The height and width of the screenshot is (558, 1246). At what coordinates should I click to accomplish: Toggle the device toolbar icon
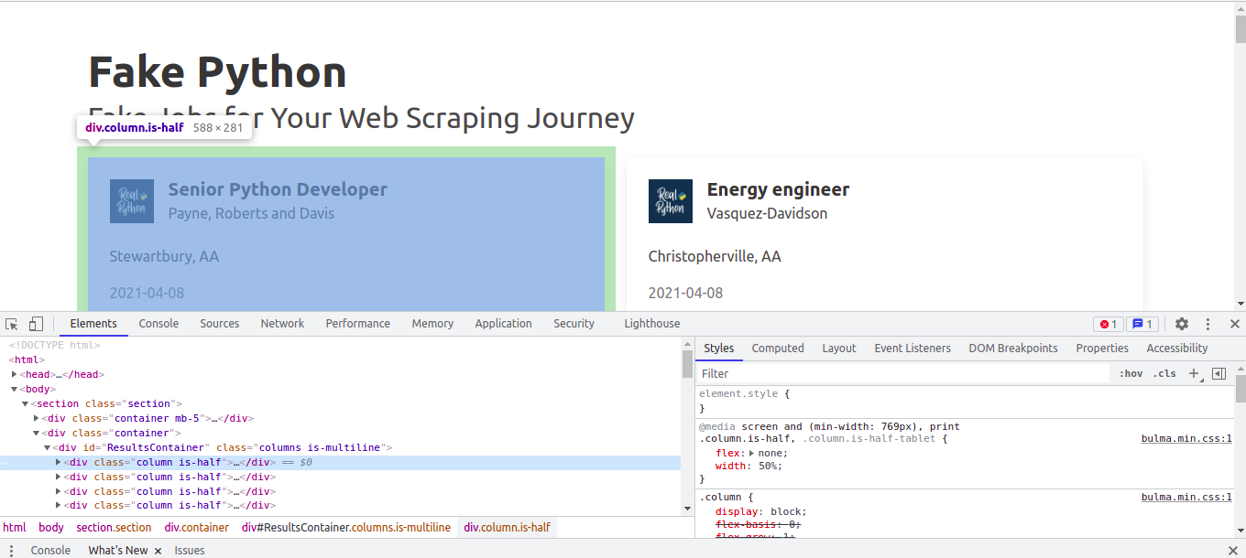click(x=36, y=324)
